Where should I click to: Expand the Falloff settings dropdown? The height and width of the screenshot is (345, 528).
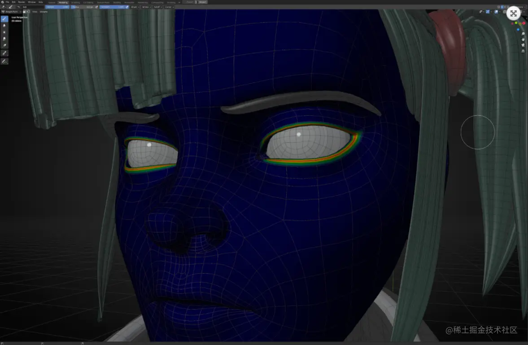pyautogui.click(x=157, y=7)
